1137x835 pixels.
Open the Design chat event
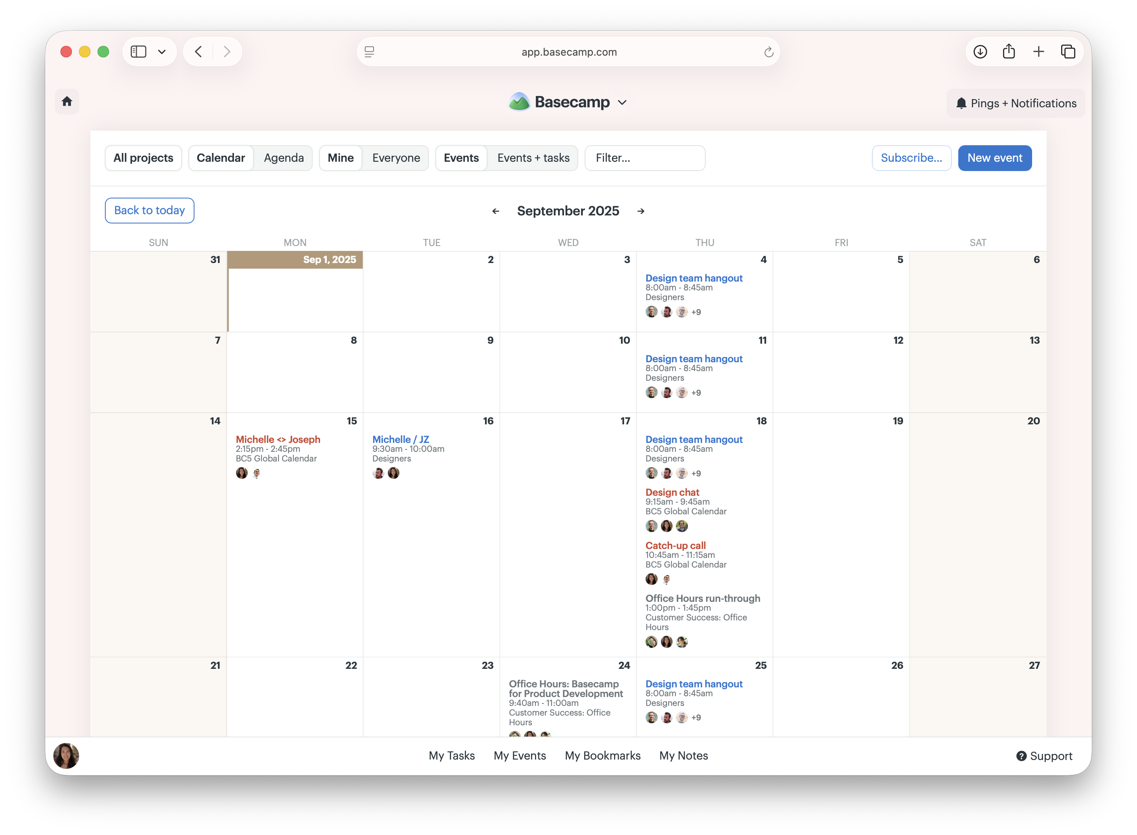pos(672,492)
